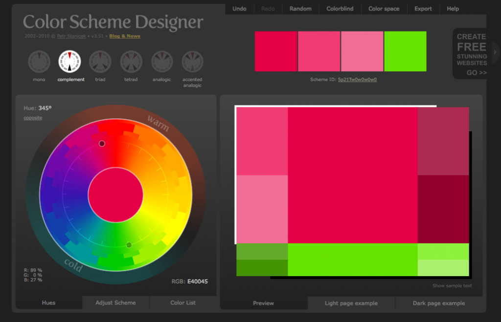Click the R: 89 % readout
The height and width of the screenshot is (322, 501).
(x=33, y=270)
